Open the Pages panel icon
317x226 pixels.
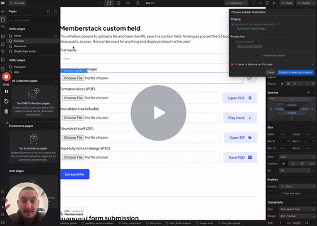point(3,19)
